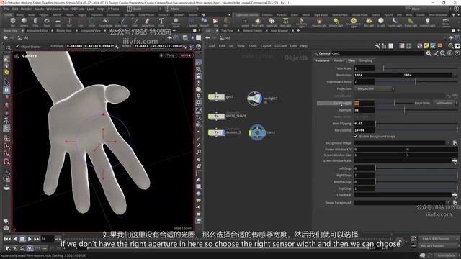Click the play forward button

click(x=30, y=239)
